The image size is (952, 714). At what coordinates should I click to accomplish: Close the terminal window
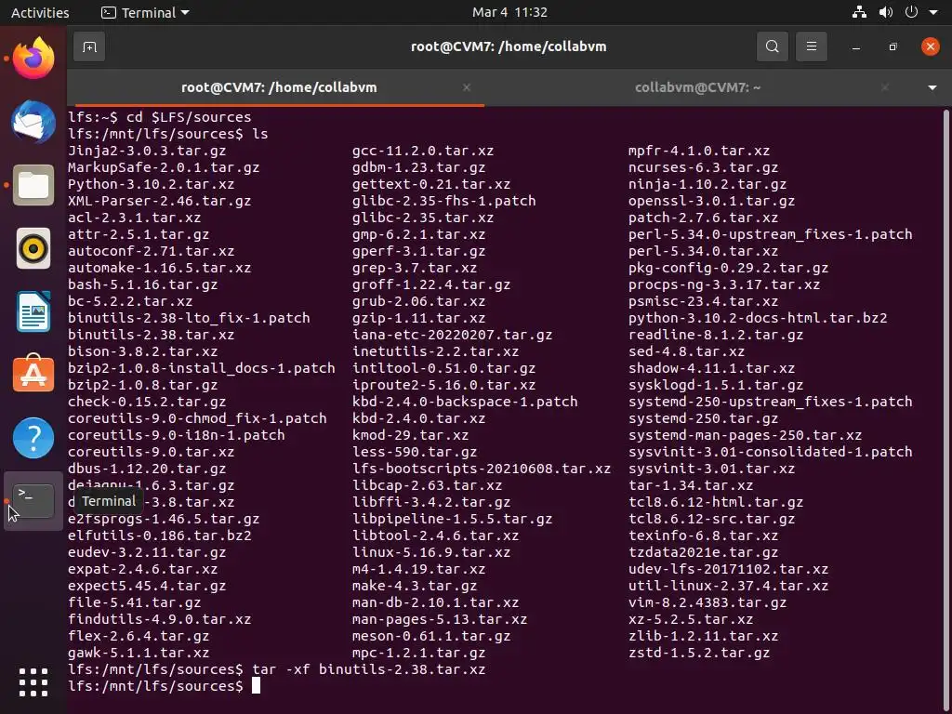click(x=930, y=46)
